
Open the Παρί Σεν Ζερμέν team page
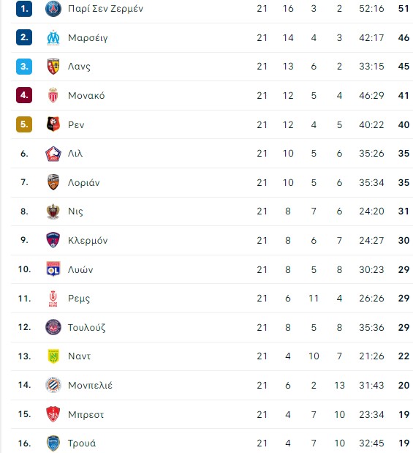(x=105, y=9)
